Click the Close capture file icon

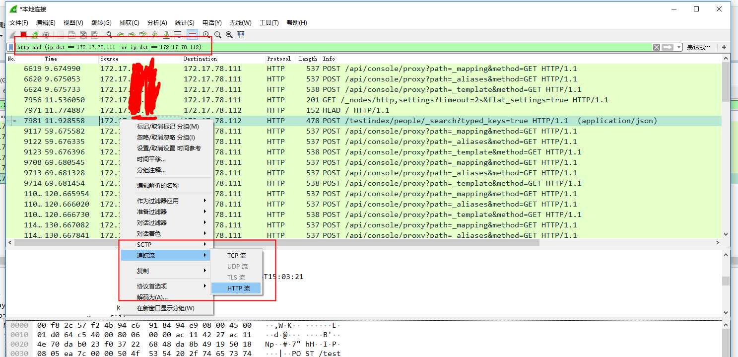point(83,35)
